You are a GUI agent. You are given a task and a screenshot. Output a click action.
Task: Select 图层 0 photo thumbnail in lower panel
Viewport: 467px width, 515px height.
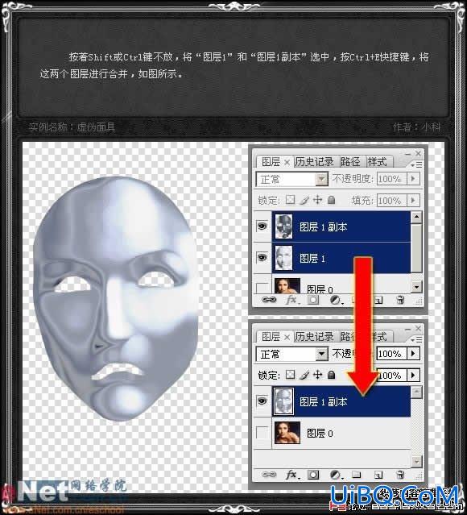[287, 432]
